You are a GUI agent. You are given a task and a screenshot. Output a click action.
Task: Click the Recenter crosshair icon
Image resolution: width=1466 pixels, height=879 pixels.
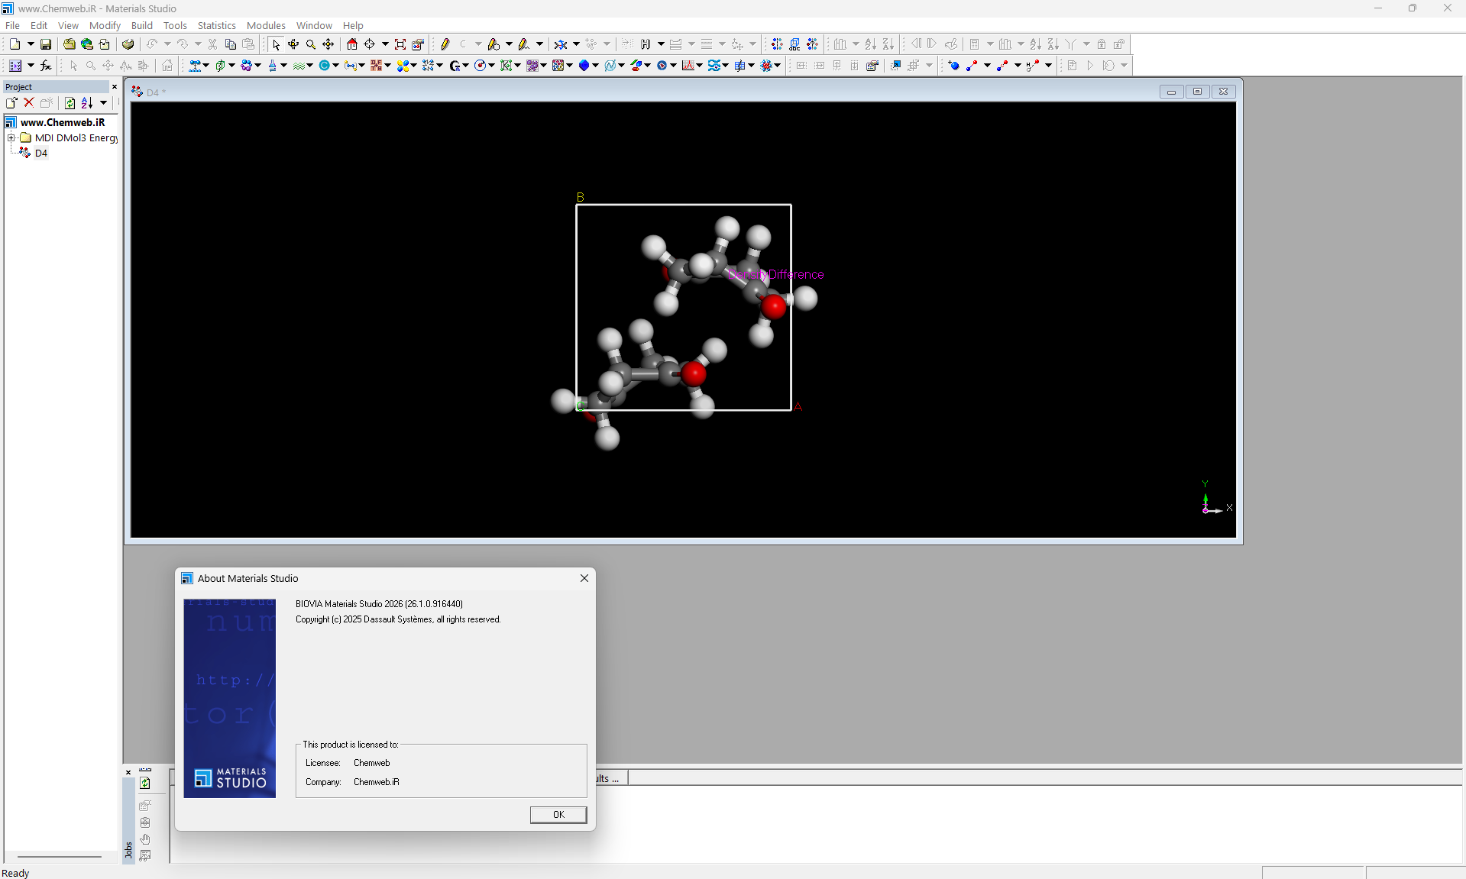coord(370,44)
